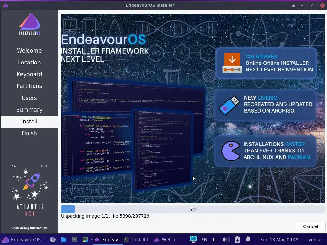
Task: Open the power manager tray icon
Action: coord(237,240)
